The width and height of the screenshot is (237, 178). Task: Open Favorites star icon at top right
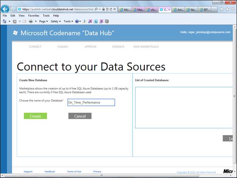coord(227,9)
